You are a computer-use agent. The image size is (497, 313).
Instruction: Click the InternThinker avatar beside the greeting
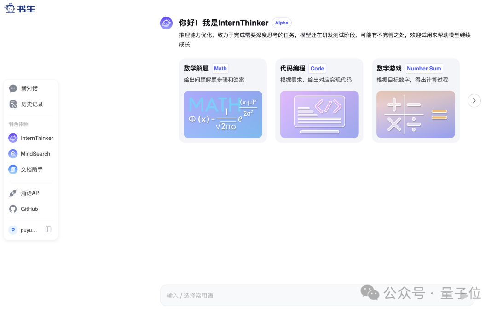[x=166, y=23]
